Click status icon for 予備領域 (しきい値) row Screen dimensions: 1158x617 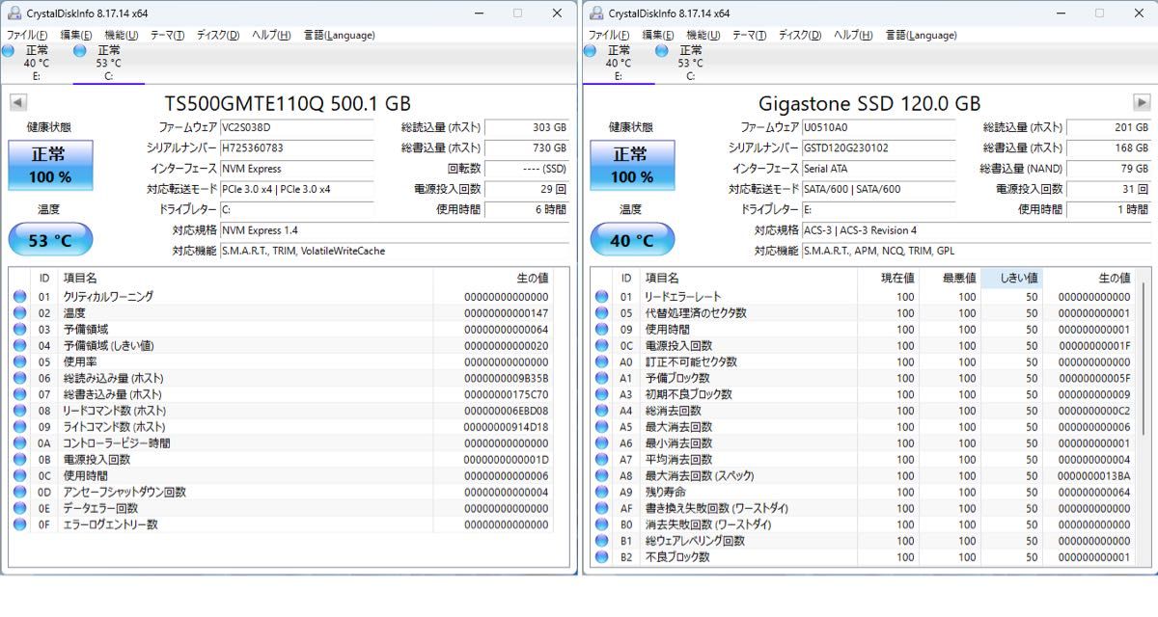pos(19,346)
